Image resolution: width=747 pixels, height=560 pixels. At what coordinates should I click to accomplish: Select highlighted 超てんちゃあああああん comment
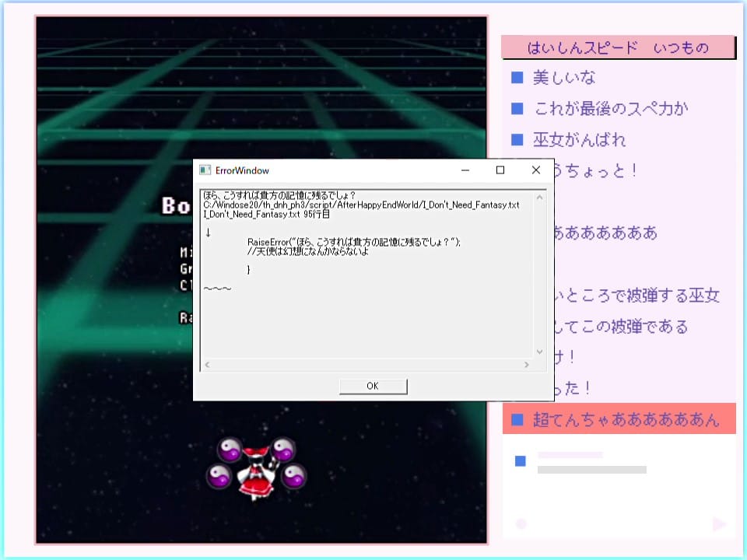click(x=626, y=420)
